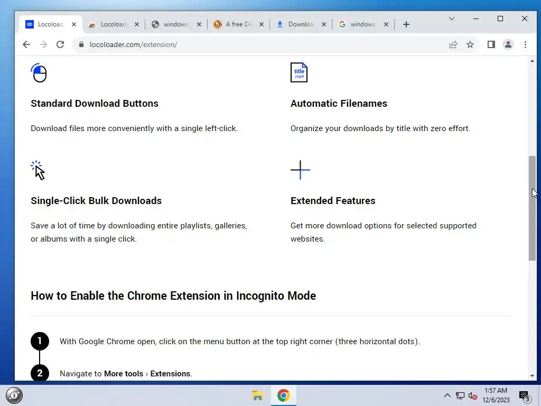Click 'Navigate to More tools › Extensions' text
Image resolution: width=541 pixels, height=406 pixels.
[126, 374]
